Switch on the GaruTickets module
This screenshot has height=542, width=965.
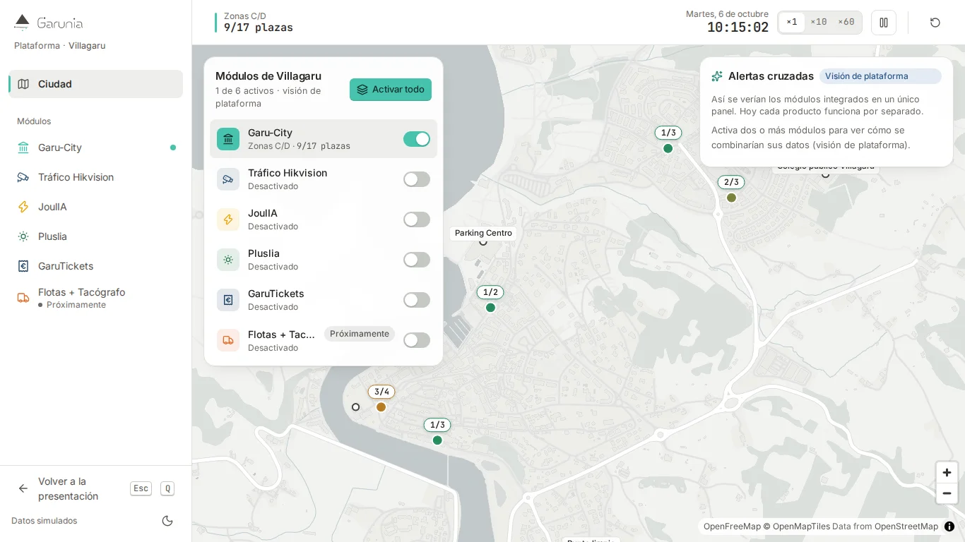tap(417, 300)
